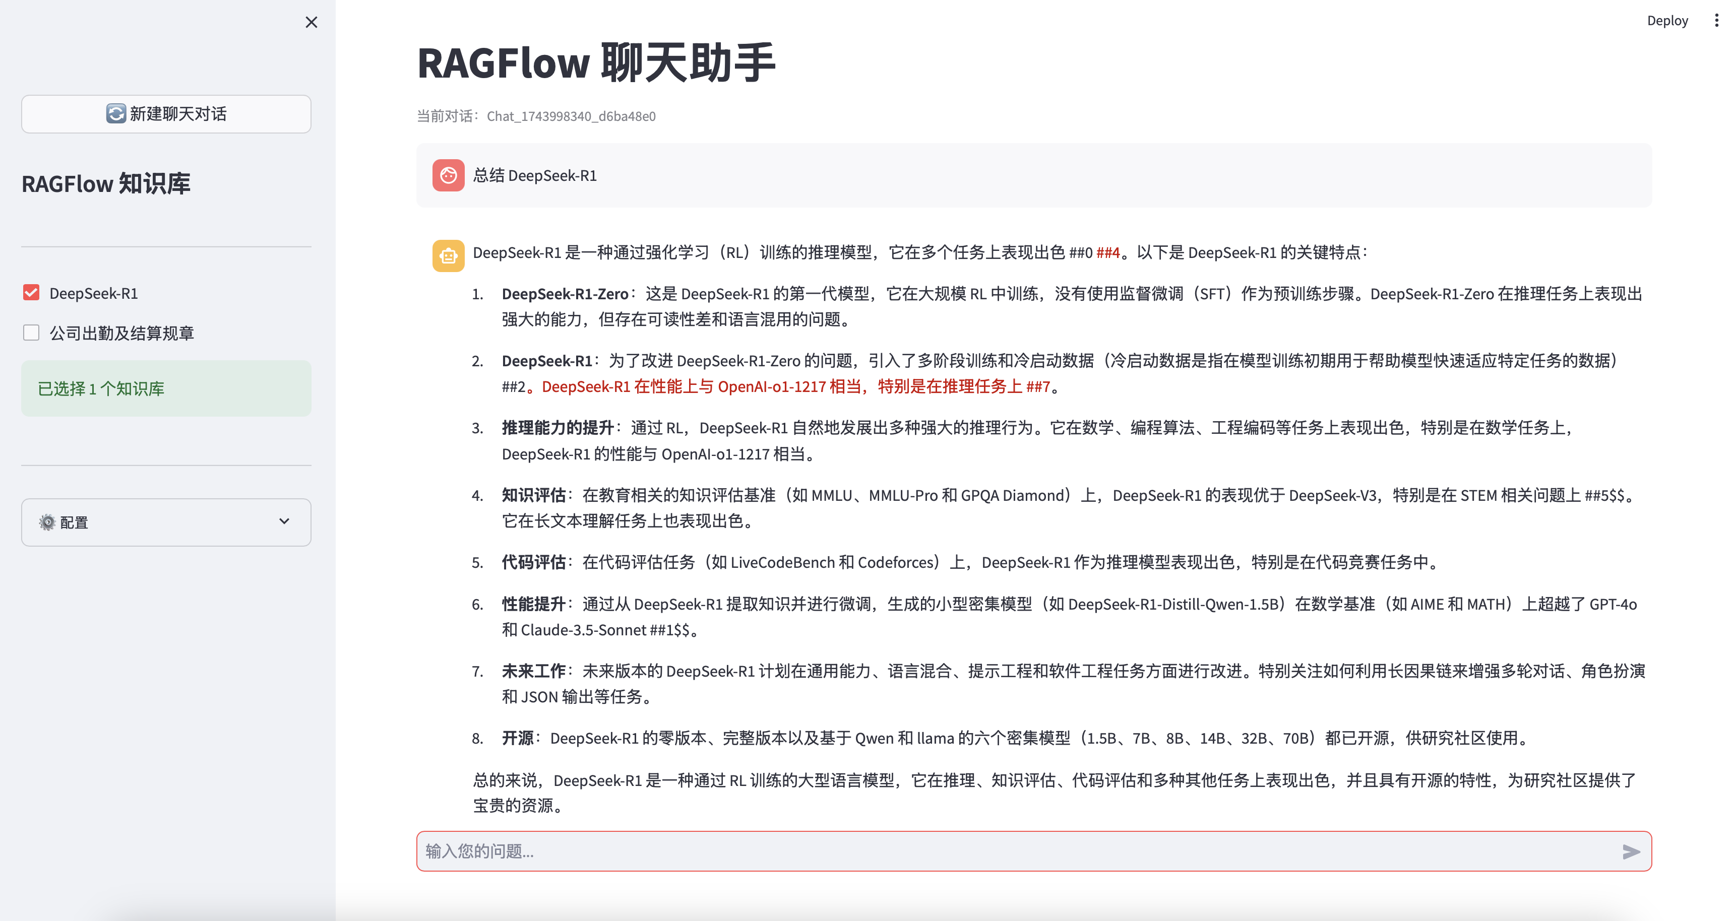Viewport: 1732px width, 921px height.
Task: Click the DeepSeek-R1 checkbox label text
Action: [x=93, y=293]
